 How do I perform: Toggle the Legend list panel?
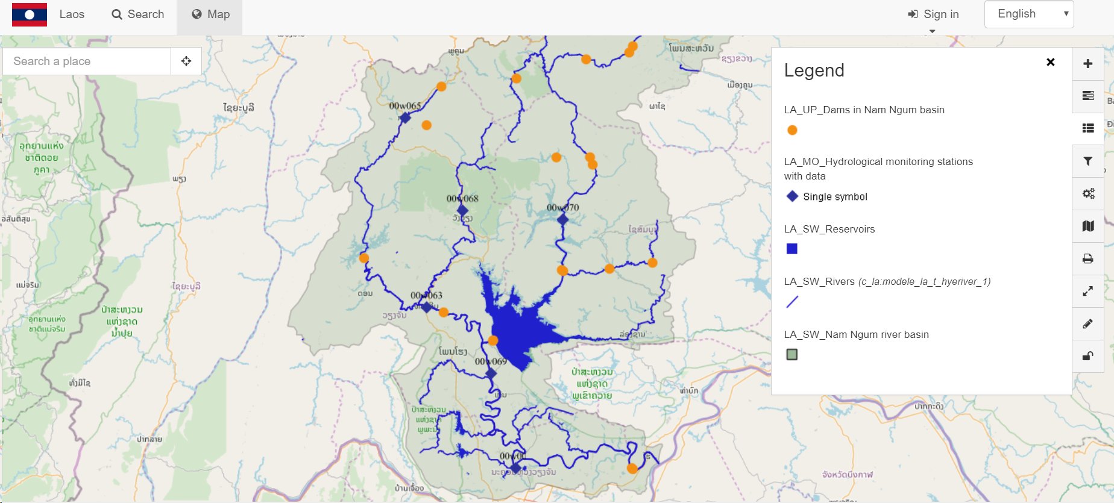coord(1087,128)
